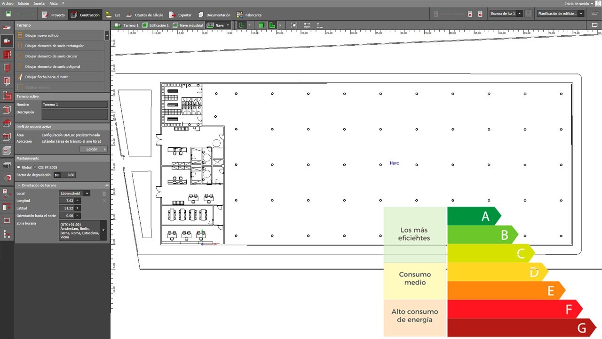Click the delete calculation results icon

pos(470,14)
